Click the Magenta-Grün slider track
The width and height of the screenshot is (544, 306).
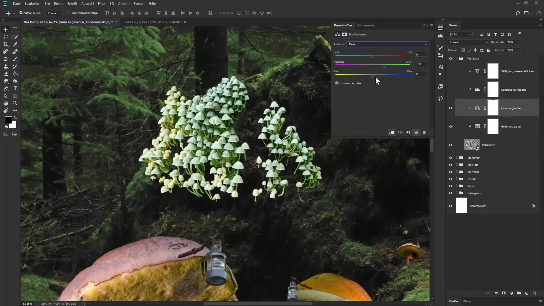pyautogui.click(x=373, y=65)
